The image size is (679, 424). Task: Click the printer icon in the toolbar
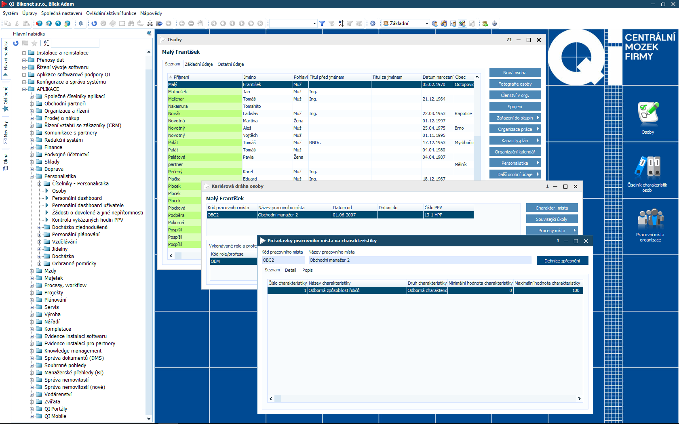[150, 23]
